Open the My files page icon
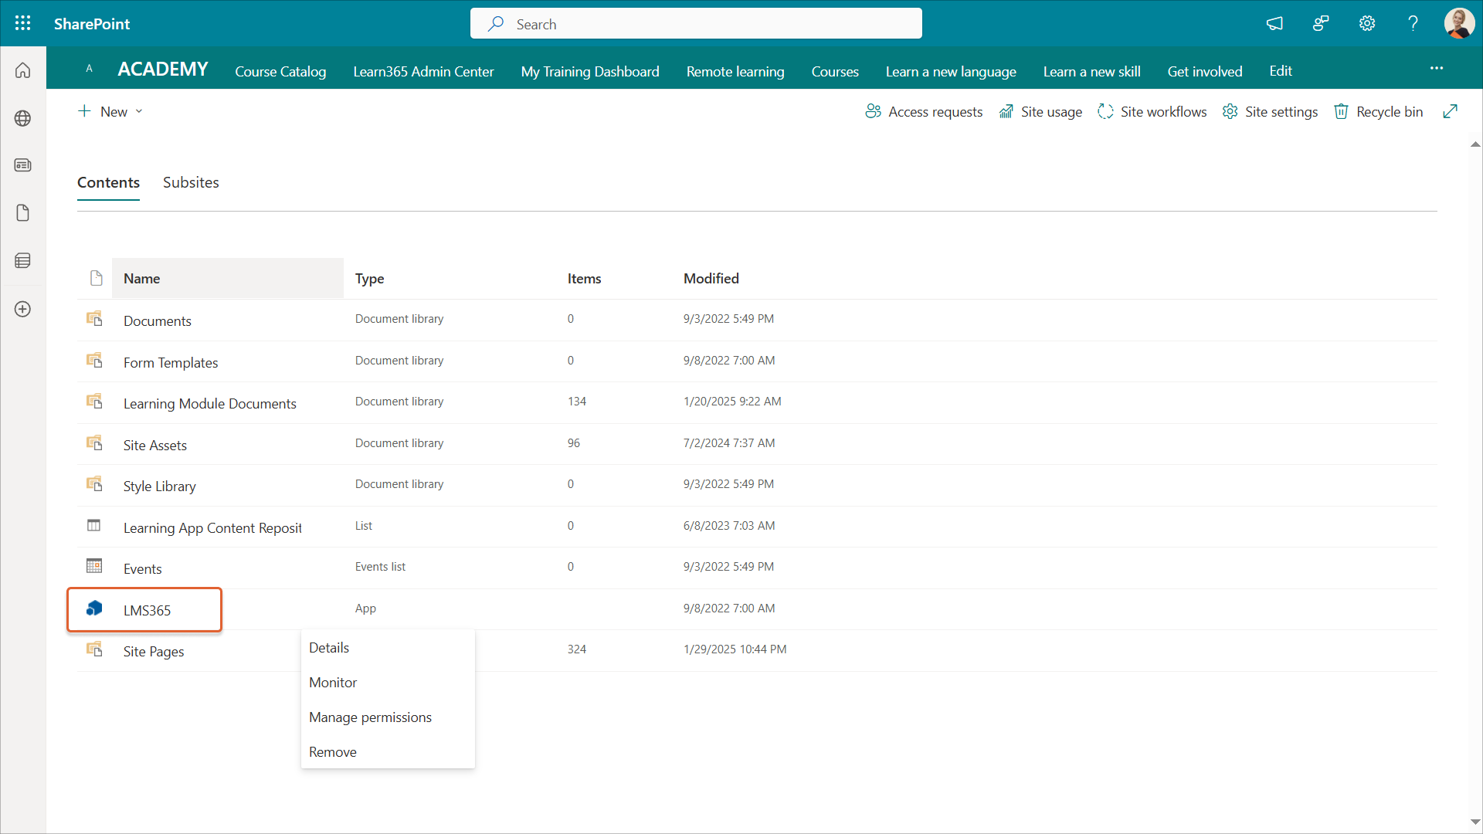The height and width of the screenshot is (834, 1483). click(x=23, y=213)
